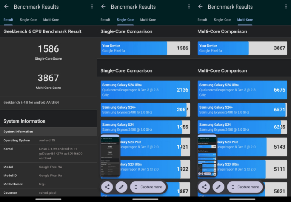Screen dimensions: 291x202
Task: Tap the 3867 Multi-Core Score number
Action: 48,78
